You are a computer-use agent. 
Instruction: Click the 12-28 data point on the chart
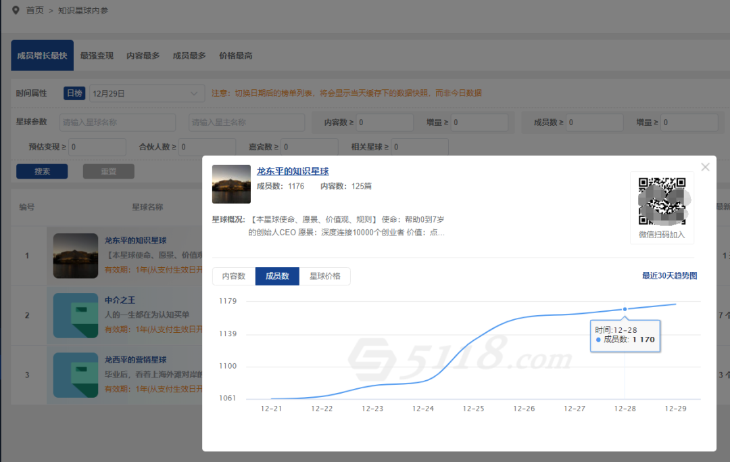(x=625, y=309)
